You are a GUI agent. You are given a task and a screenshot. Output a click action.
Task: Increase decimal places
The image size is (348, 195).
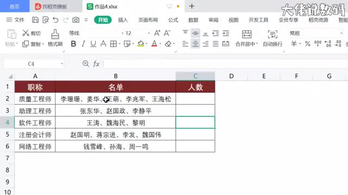328,43
